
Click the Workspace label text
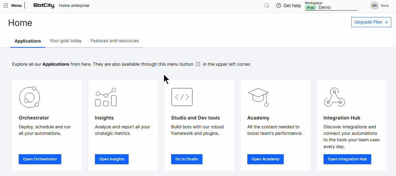pyautogui.click(x=313, y=3)
